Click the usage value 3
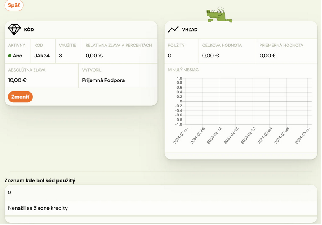The image size is (322, 225). [x=60, y=56]
